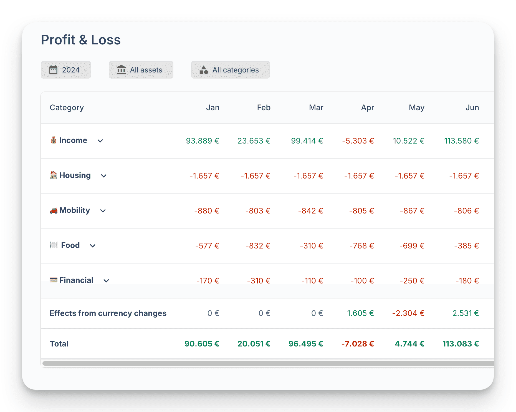516x412 pixels.
Task: Expand the Food category chevron
Action: 93,246
